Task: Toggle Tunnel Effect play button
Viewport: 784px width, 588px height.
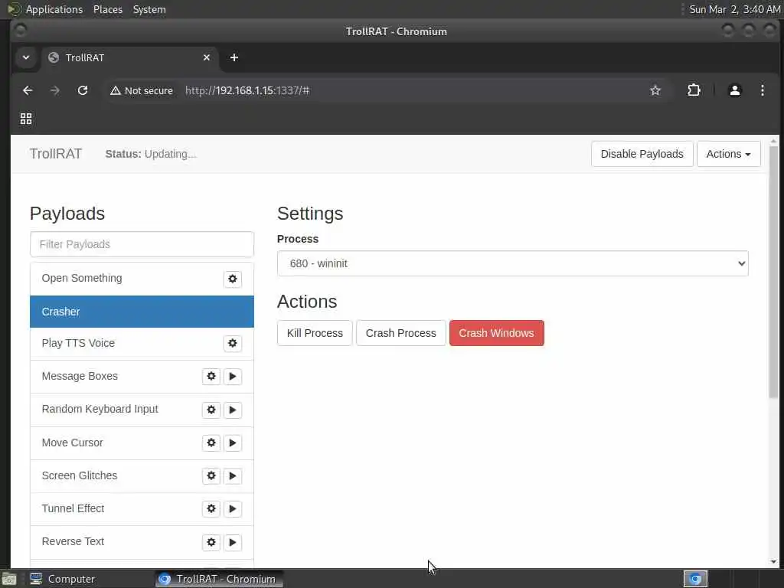Action: [x=233, y=508]
